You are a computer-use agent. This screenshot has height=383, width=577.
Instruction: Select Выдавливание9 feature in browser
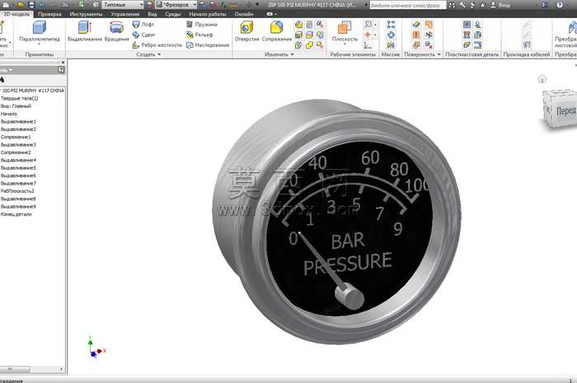18,206
